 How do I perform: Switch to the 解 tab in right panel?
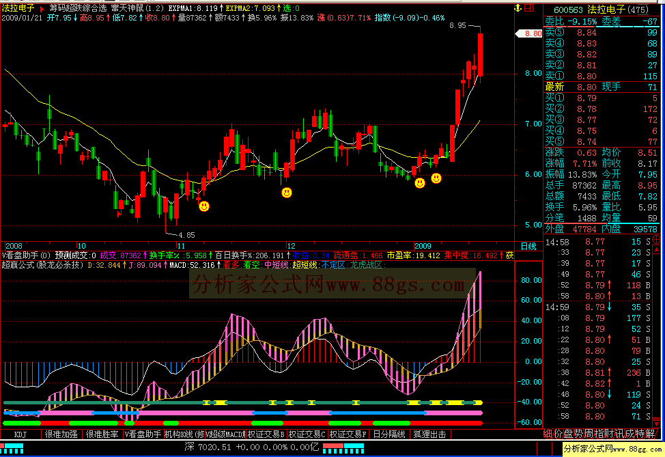coord(651,434)
